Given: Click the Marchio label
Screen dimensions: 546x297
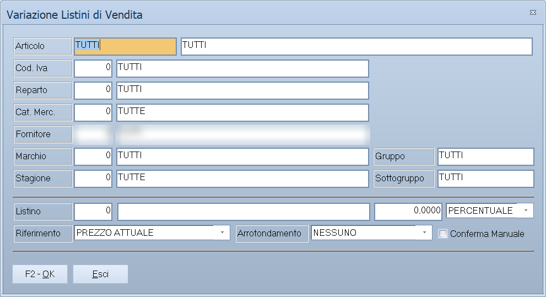Looking at the screenshot, I should (43, 156).
